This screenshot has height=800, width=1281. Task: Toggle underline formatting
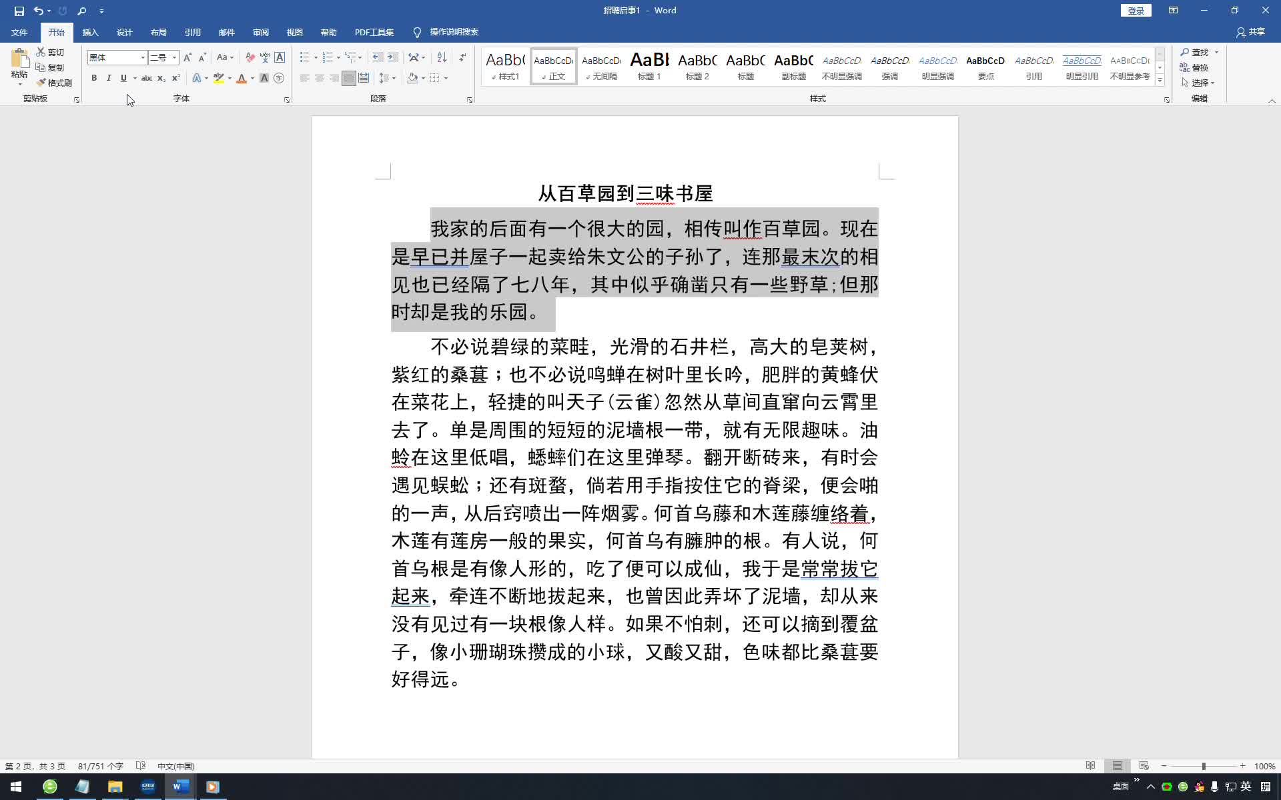123,78
